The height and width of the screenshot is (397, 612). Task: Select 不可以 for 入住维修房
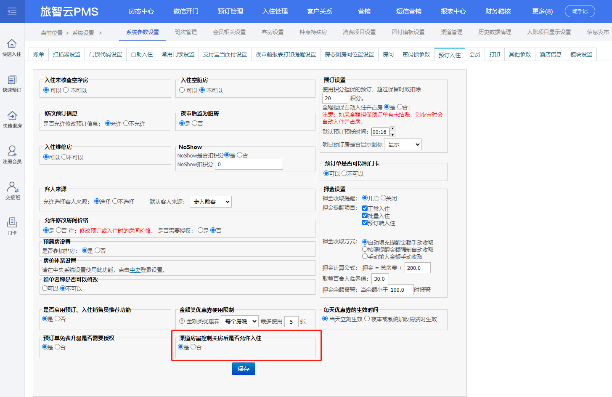(x=64, y=157)
